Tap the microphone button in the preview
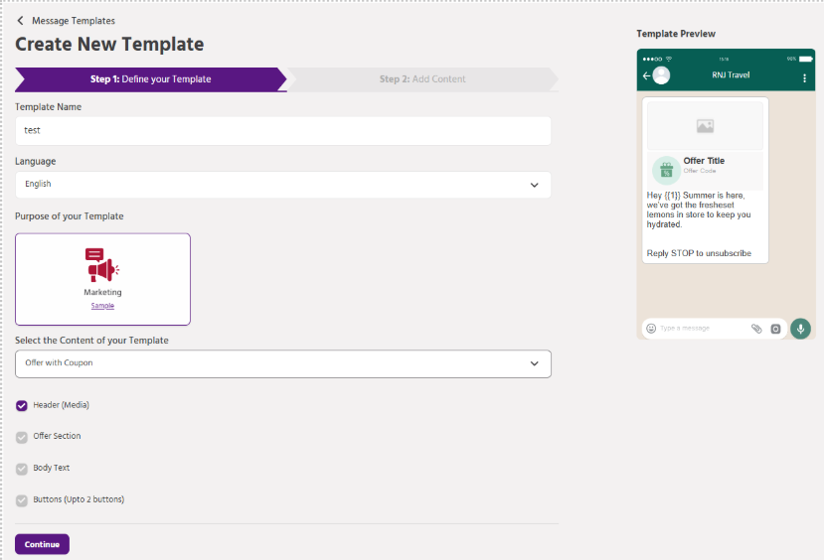Viewport: 824px width, 560px height. click(x=800, y=329)
